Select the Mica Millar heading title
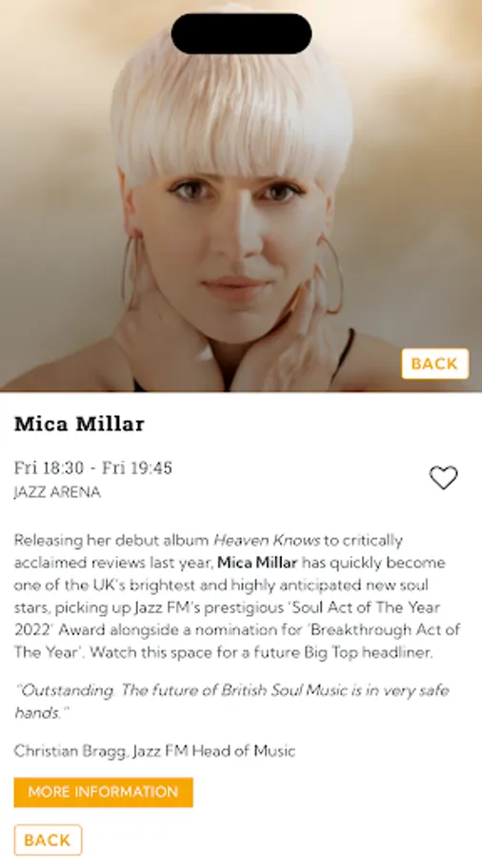 pos(79,424)
